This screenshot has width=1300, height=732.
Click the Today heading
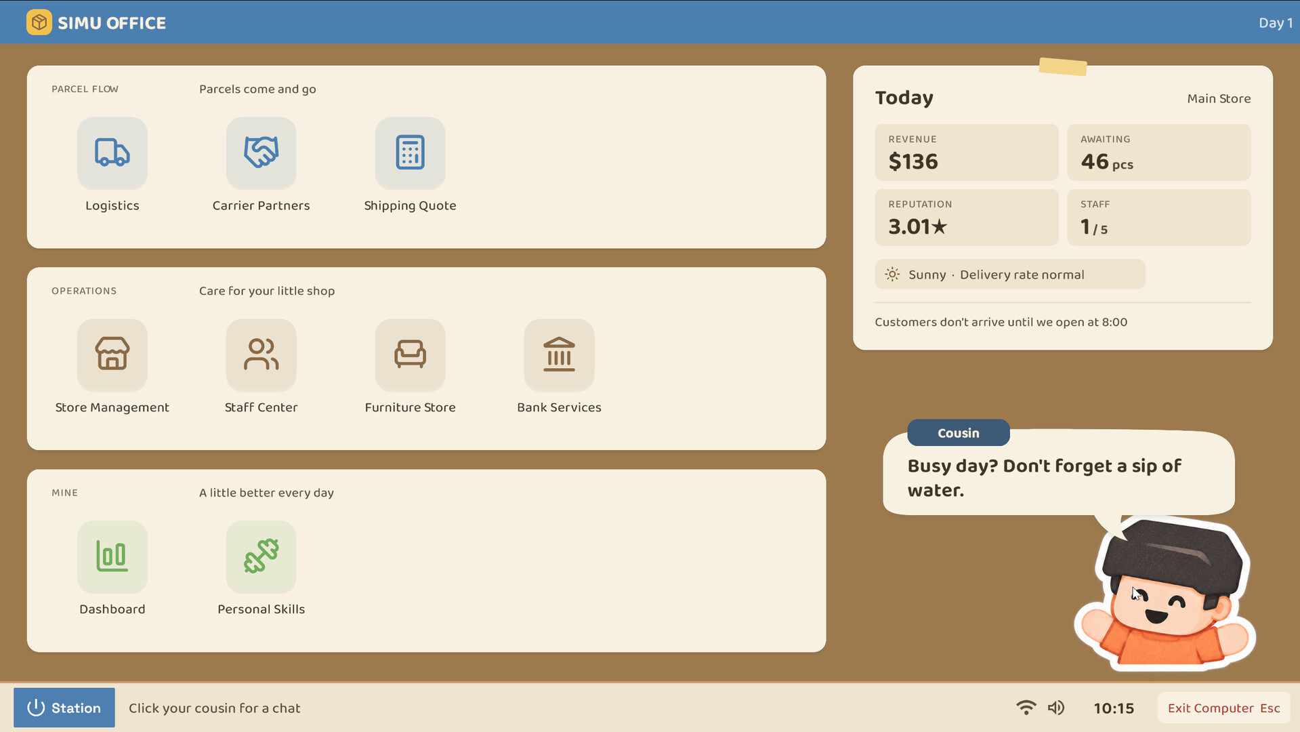(904, 98)
